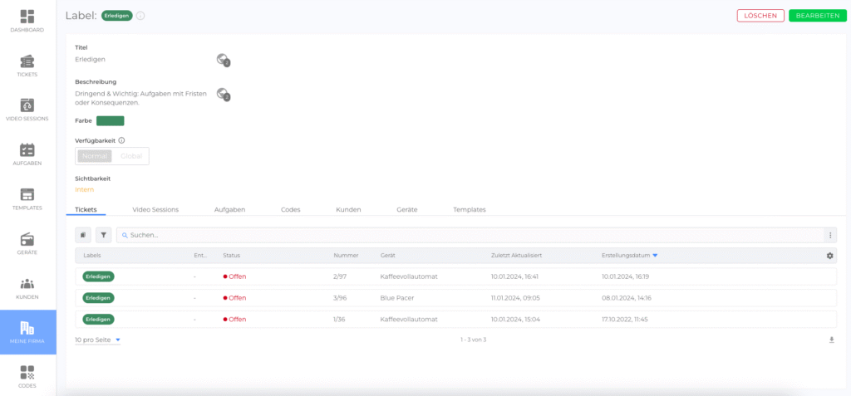This screenshot has width=851, height=396.
Task: Expand the 10 pro Seite dropdown
Action: coord(97,340)
